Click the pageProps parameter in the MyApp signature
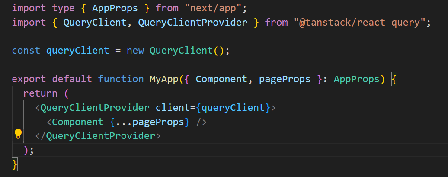This screenshot has width=448, height=177. click(285, 79)
